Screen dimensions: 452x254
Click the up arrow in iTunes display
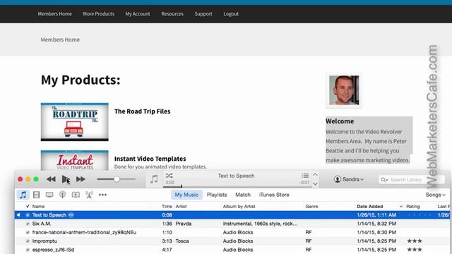click(316, 174)
